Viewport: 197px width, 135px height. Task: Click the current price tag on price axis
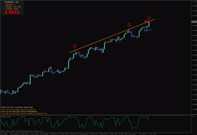[x=194, y=22]
